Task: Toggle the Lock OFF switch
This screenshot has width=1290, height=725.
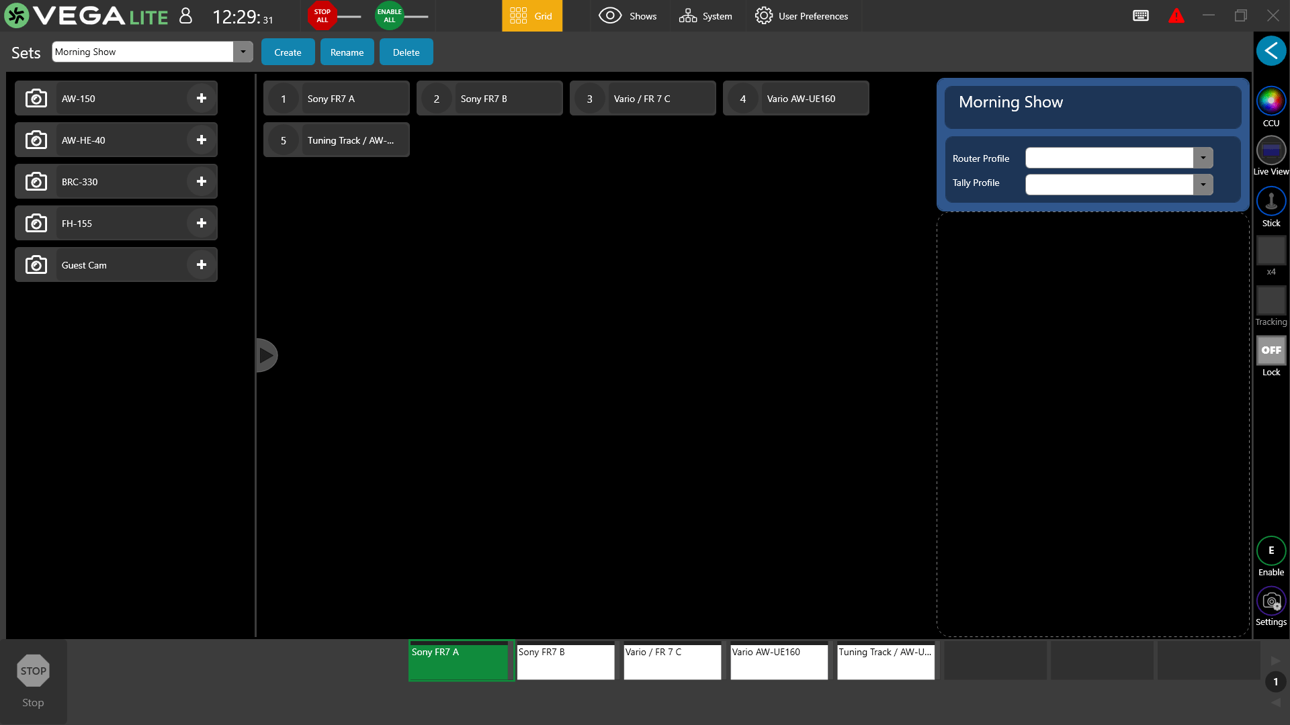Action: click(1271, 350)
